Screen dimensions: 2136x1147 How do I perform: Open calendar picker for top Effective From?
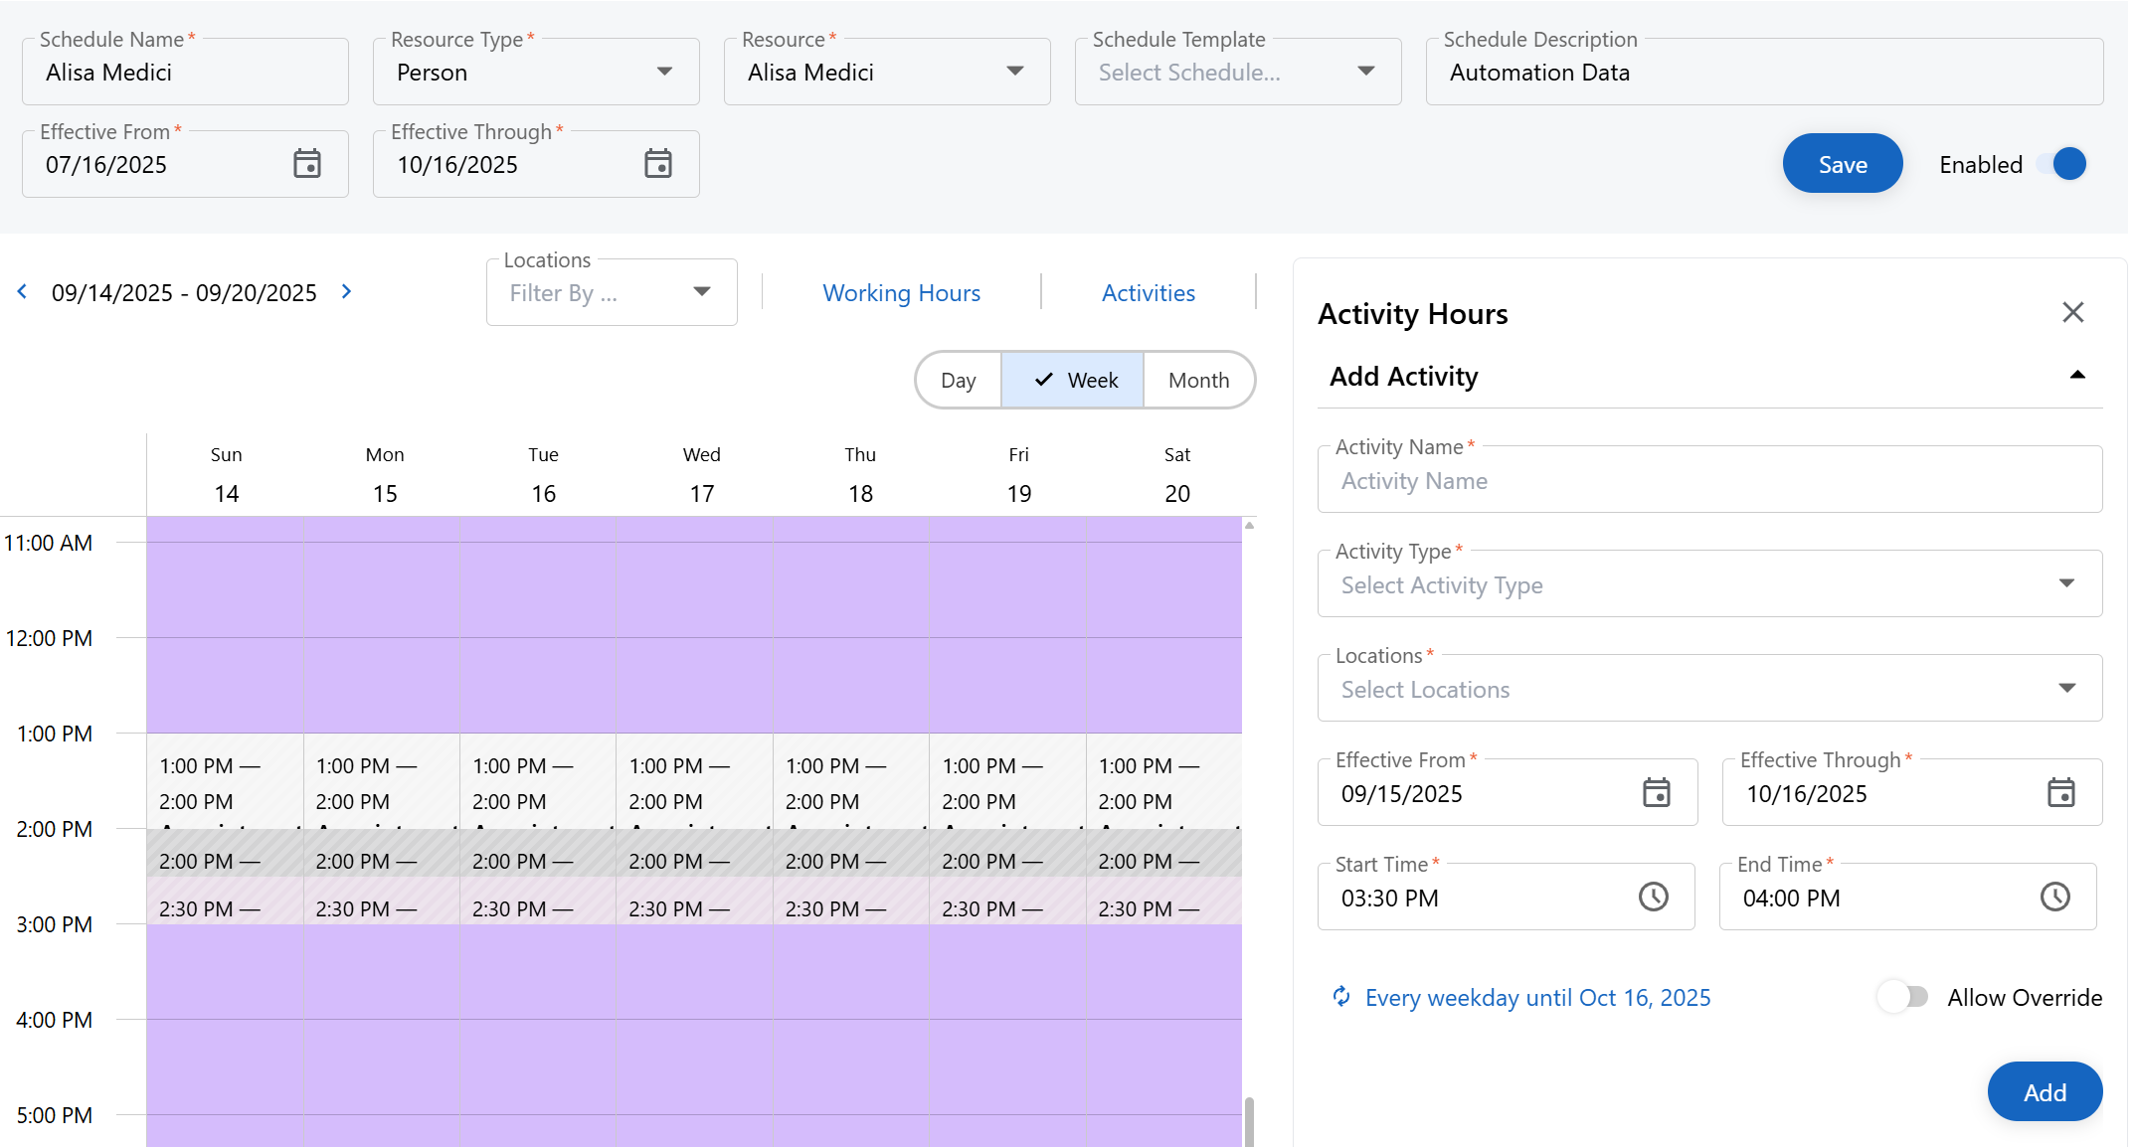pos(307,164)
